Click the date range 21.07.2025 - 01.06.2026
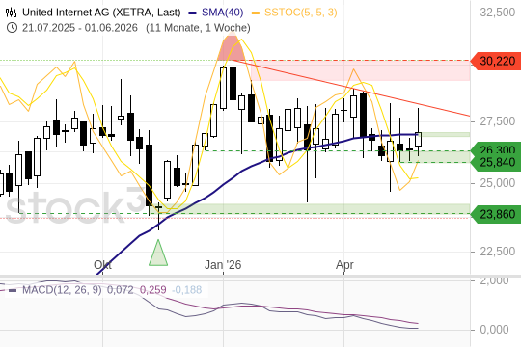 [80, 28]
